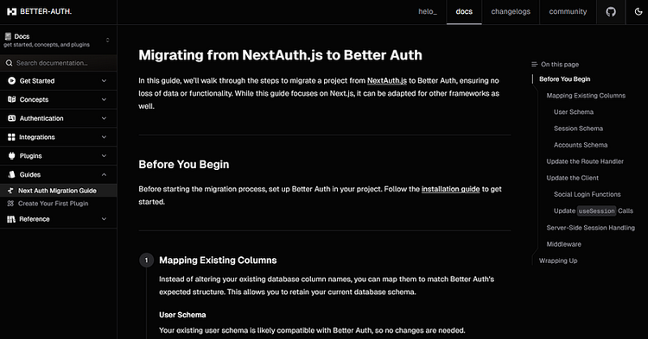
Task: Click the search magnifier icon
Action: click(10, 63)
